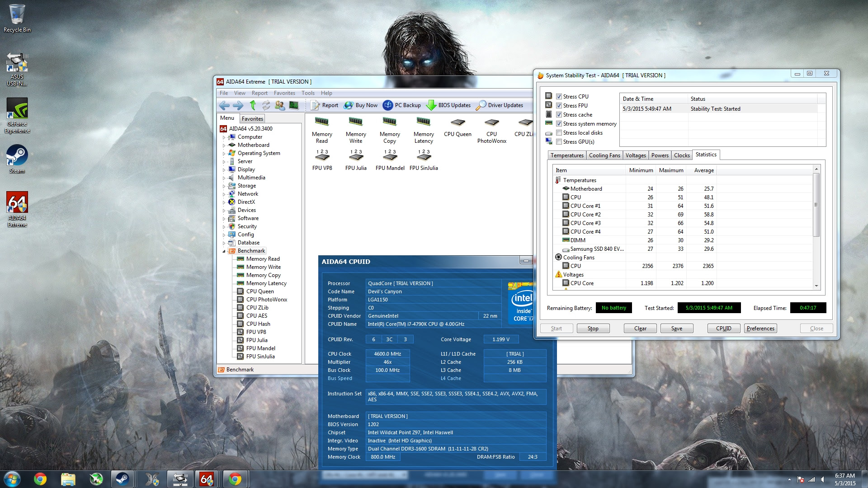Screen dimensions: 868x488
Task: Click the CPUID button
Action: click(724, 328)
